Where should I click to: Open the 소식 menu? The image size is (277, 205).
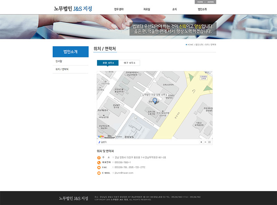coord(175,9)
